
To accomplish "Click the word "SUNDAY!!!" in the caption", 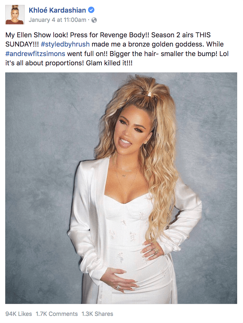I will pos(22,44).
